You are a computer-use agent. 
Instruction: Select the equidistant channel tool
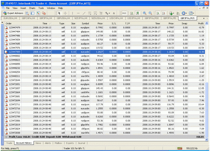[90, 13]
